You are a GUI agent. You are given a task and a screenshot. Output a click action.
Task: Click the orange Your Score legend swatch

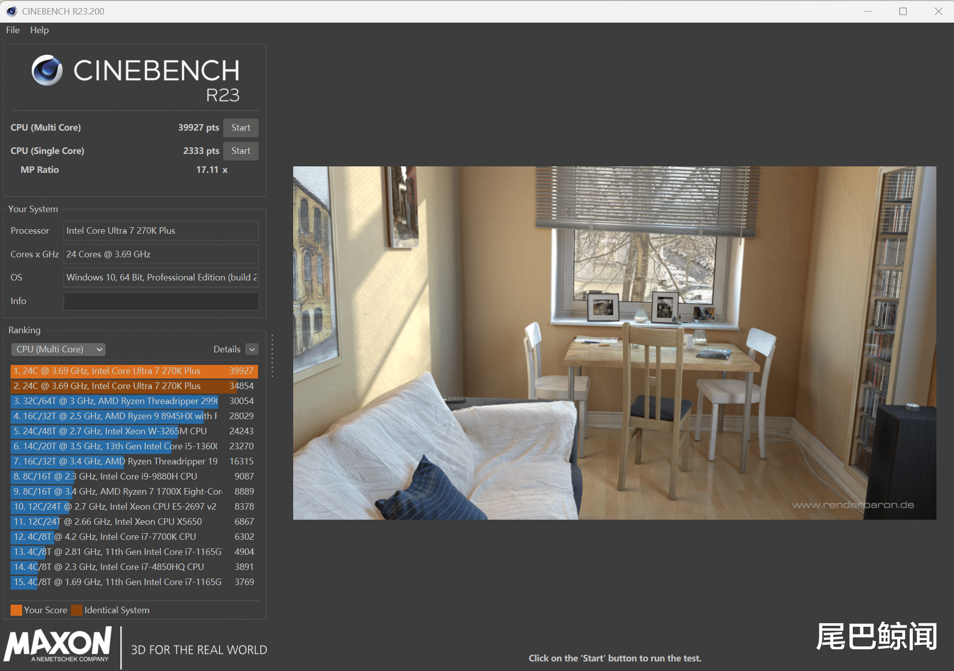pyautogui.click(x=16, y=610)
